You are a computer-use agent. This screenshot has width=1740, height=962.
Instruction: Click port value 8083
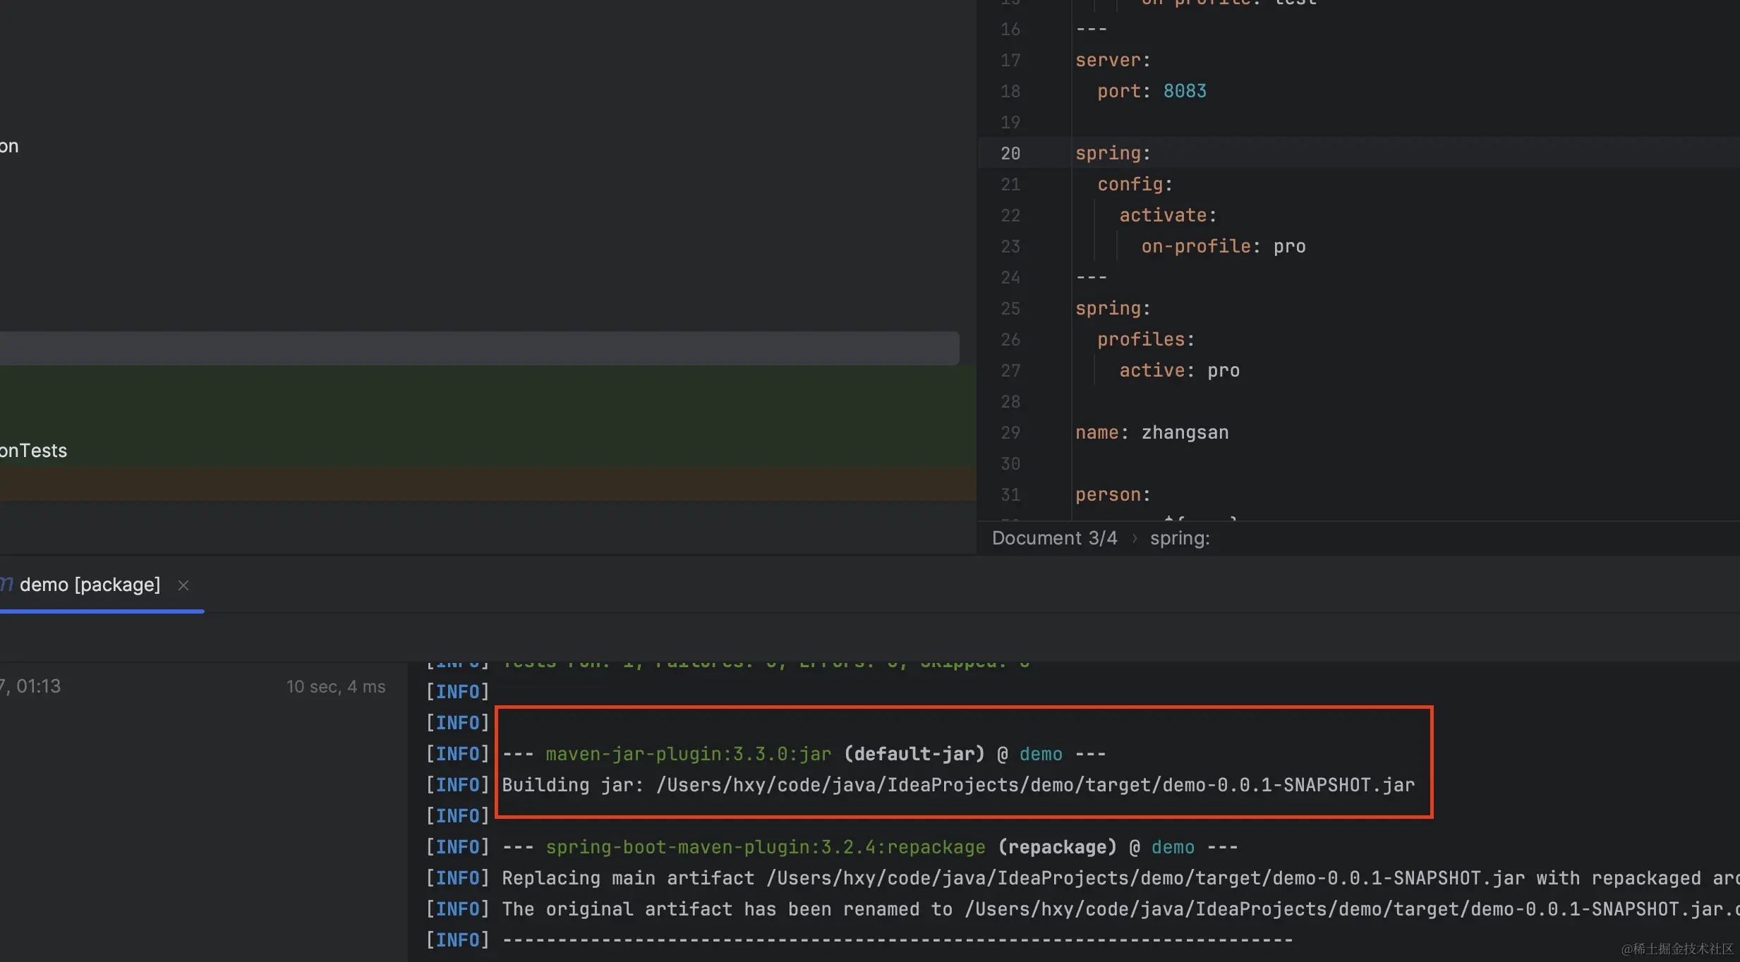click(x=1184, y=91)
